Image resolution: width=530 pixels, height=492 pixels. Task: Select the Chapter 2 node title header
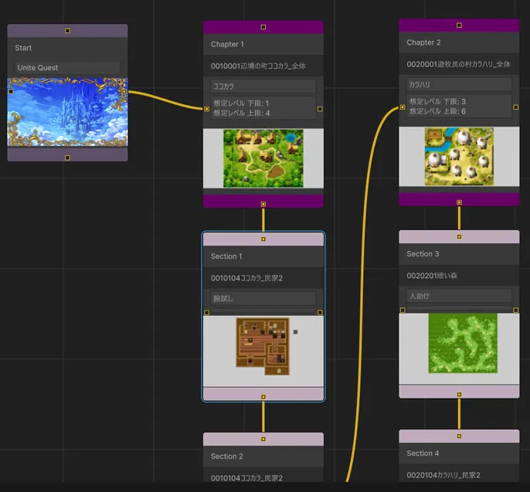tap(459, 42)
